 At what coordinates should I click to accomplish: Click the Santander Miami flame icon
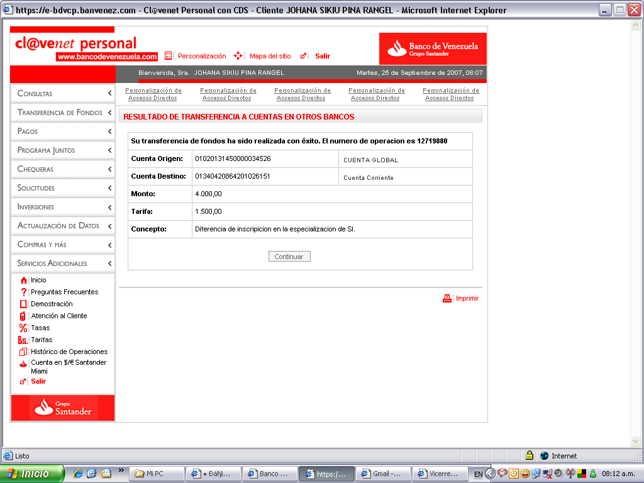pyautogui.click(x=23, y=364)
